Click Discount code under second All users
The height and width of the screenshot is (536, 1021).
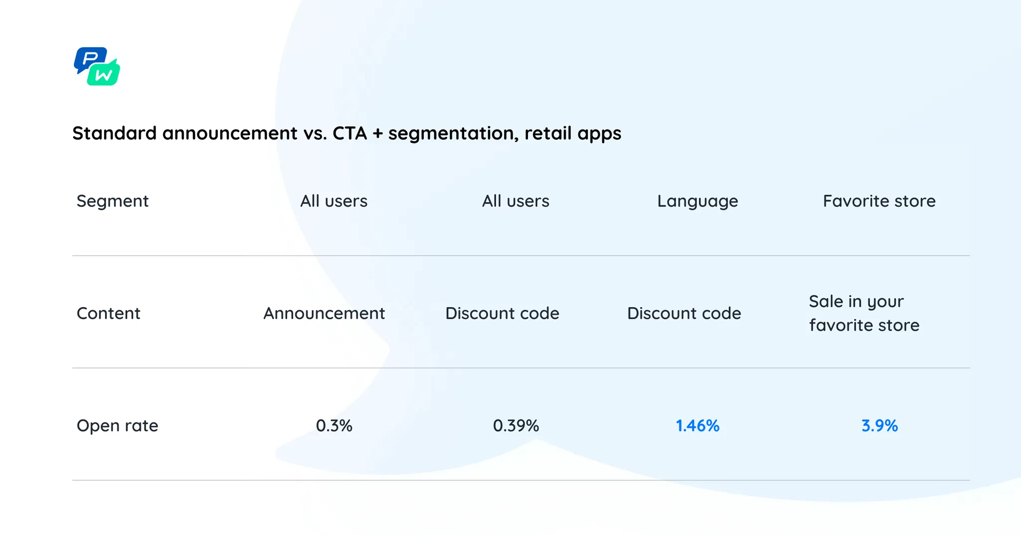point(502,313)
